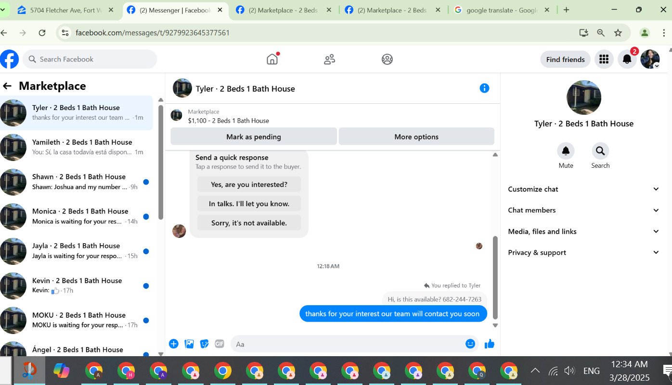Show hidden system tray icons
Viewport: 672px width, 385px height.
(535, 371)
